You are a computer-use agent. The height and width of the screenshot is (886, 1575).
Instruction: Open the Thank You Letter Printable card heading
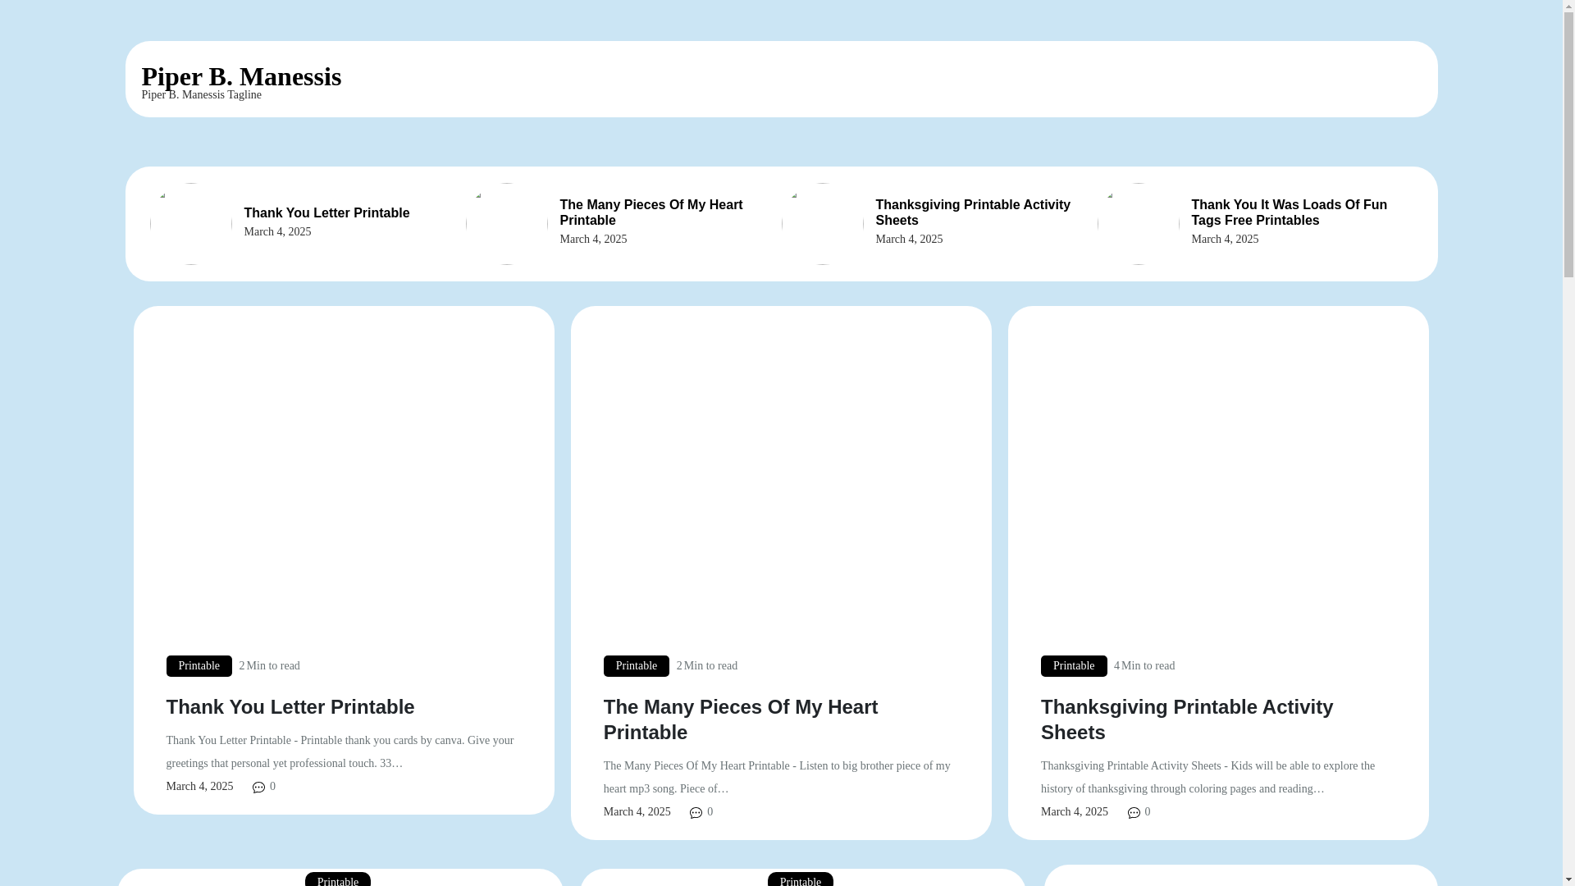coord(290,707)
